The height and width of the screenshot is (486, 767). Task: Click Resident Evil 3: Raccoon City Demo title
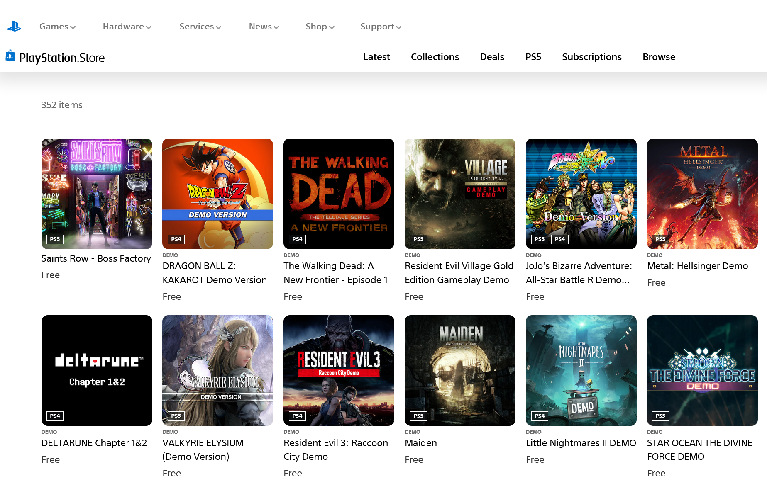[x=336, y=450]
